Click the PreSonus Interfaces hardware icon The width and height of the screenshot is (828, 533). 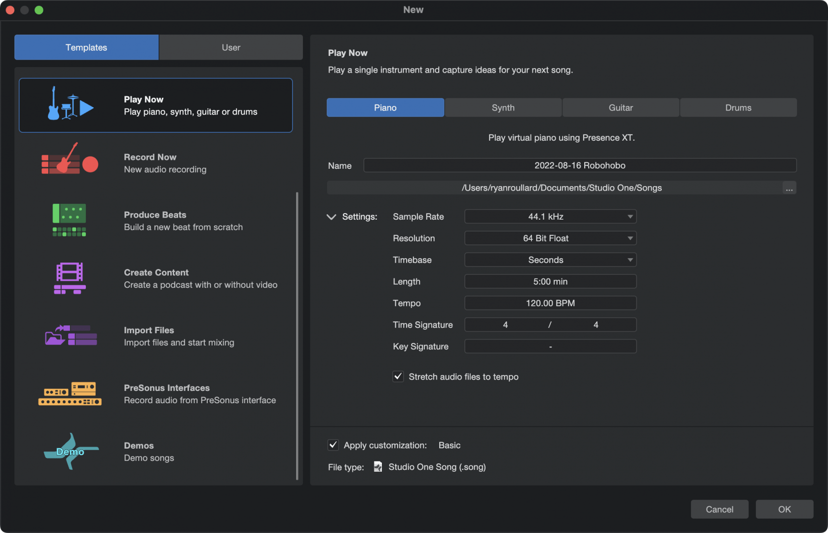point(70,394)
